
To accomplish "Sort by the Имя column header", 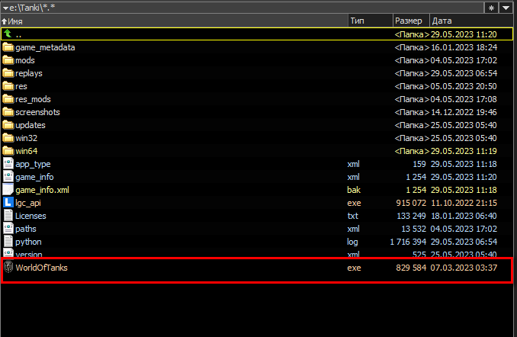I will click(x=174, y=21).
